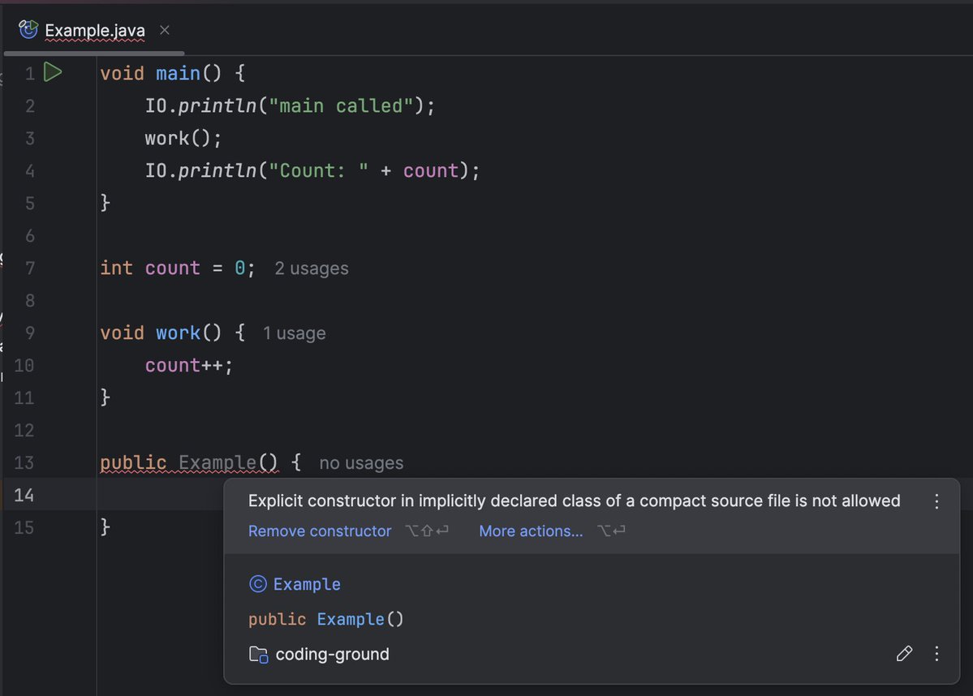Viewport: 973px width, 696px height.
Task: Open the options kebab beside the error message
Action: [936, 501]
